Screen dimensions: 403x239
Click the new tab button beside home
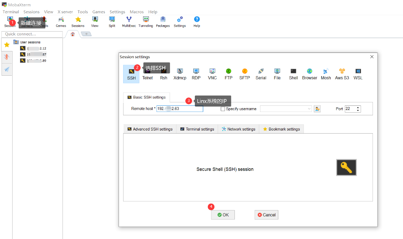point(86,34)
